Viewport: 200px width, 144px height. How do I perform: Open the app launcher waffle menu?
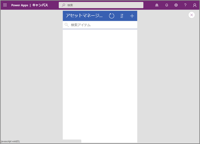point(5,5)
